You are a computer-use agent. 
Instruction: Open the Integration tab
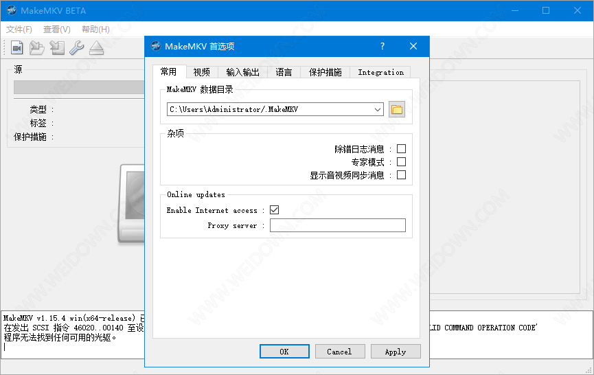coord(380,72)
